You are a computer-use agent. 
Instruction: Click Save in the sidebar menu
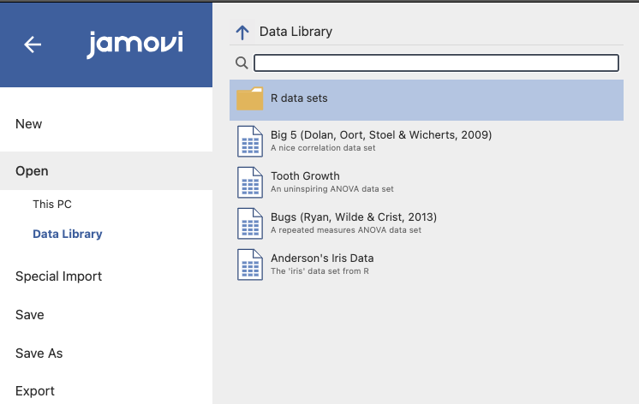click(30, 315)
